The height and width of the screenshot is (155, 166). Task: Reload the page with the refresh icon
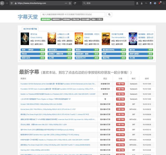[75, 3]
